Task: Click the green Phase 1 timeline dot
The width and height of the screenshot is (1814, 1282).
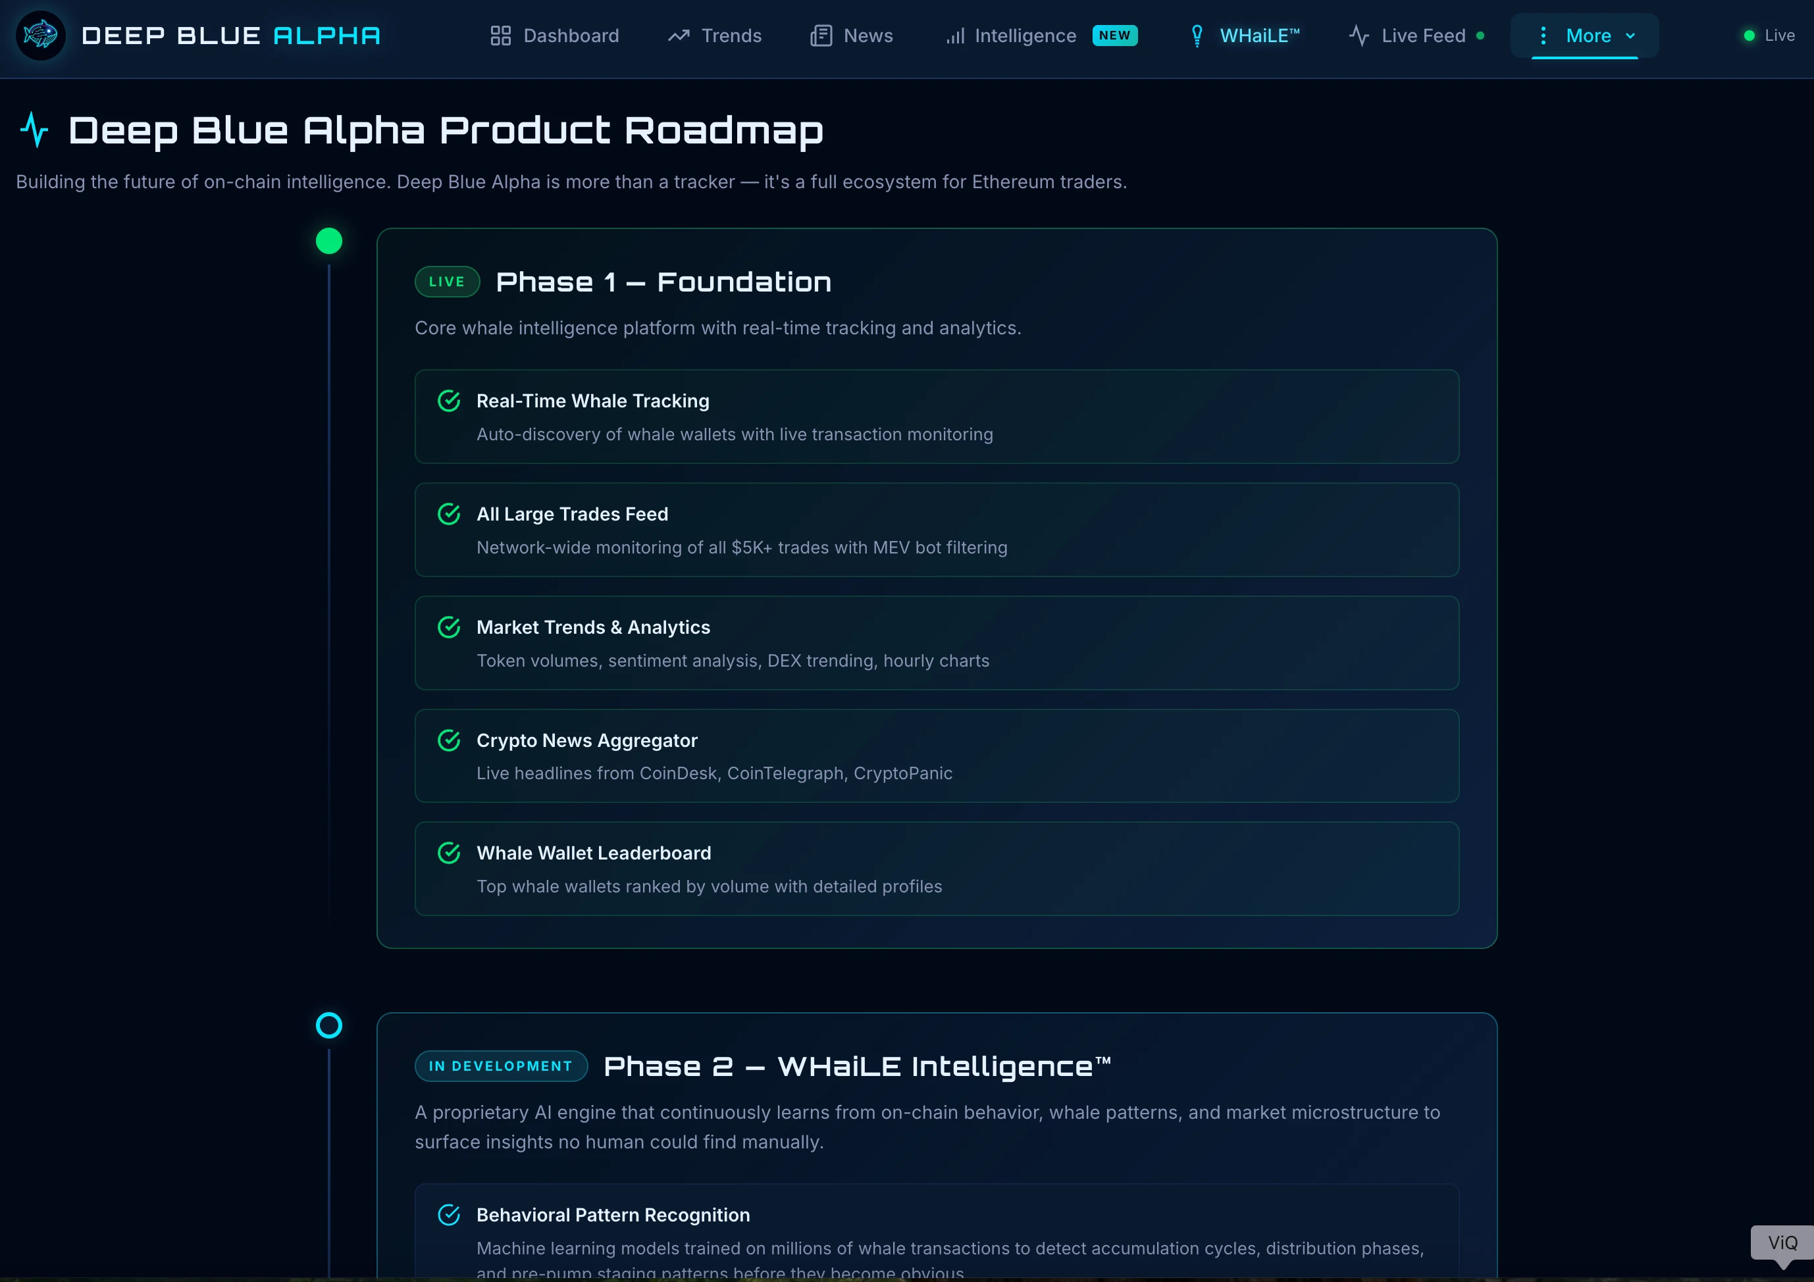Action: click(x=328, y=241)
